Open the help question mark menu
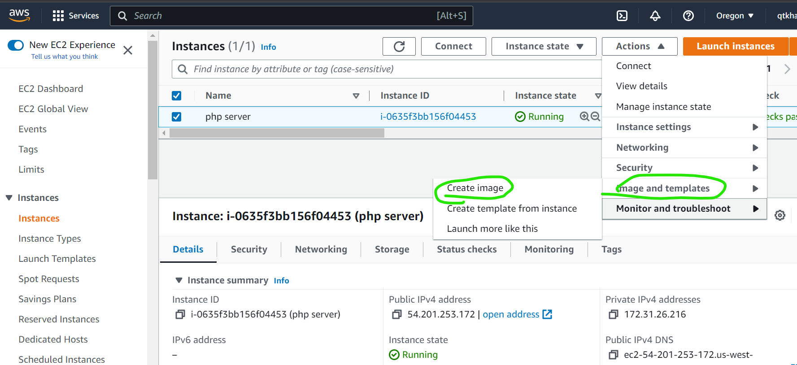The height and width of the screenshot is (365, 797). point(688,16)
